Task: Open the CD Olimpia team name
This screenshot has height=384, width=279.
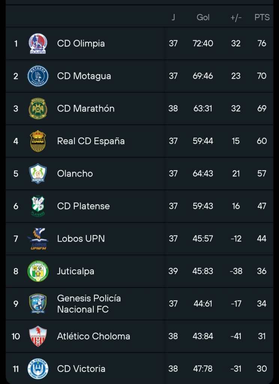Action: tap(81, 43)
